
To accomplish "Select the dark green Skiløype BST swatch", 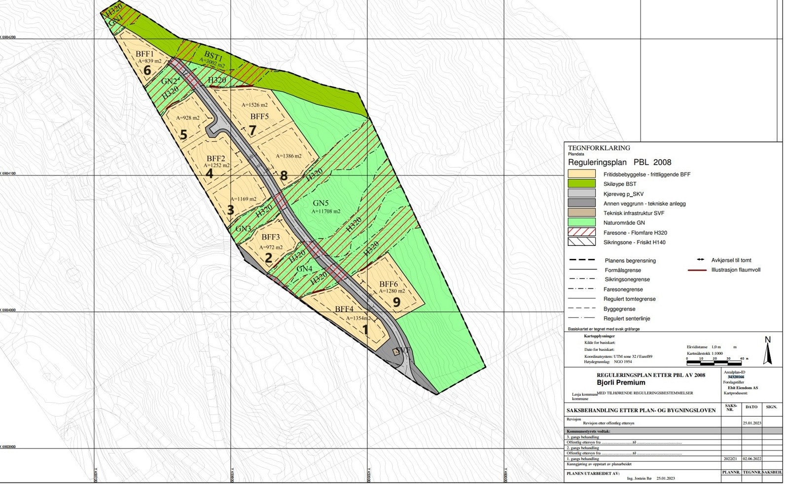I will pos(582,184).
